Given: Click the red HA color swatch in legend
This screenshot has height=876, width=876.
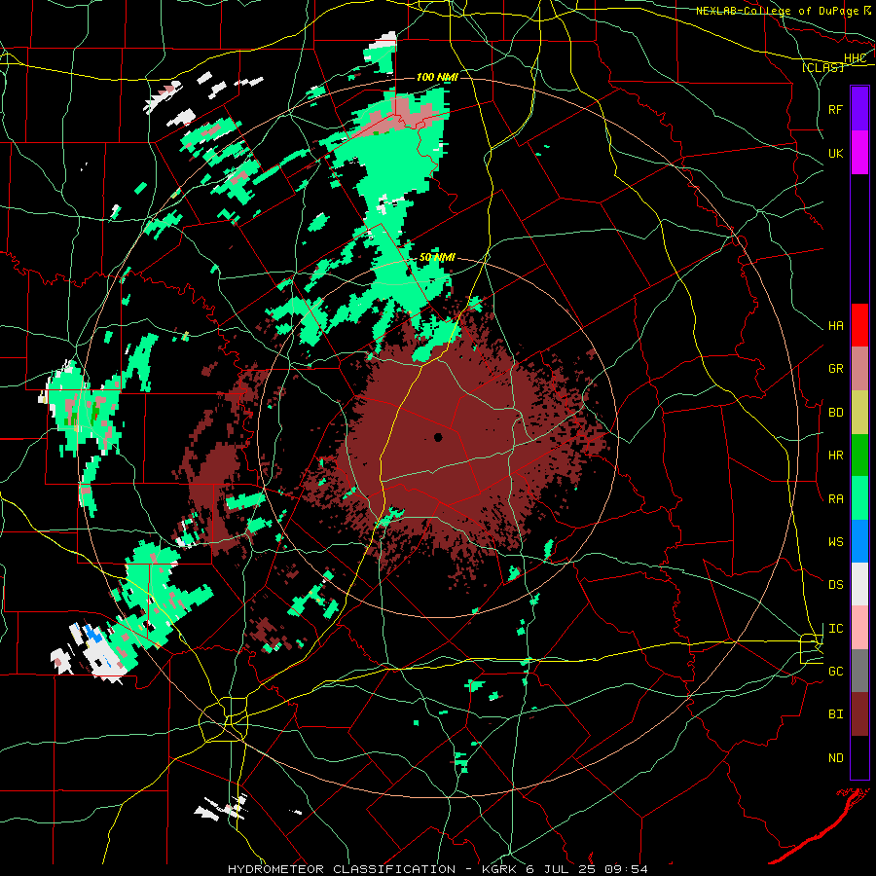Looking at the screenshot, I should pos(859,325).
